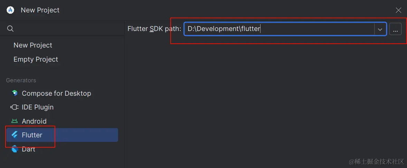
Task: Select Compose for Desktop generator label
Action: (56, 93)
